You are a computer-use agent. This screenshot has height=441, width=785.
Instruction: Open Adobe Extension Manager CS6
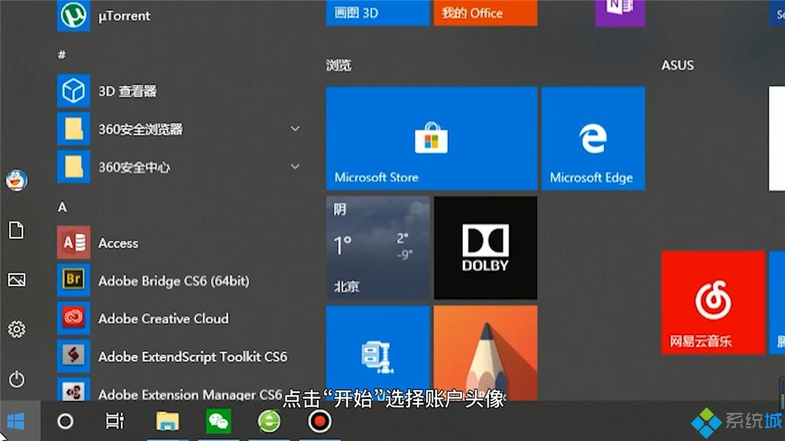click(178, 390)
